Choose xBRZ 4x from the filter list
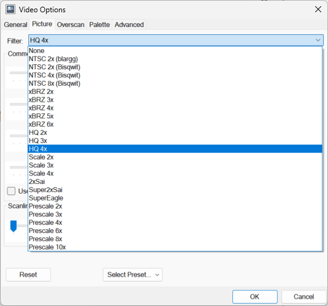 point(175,108)
